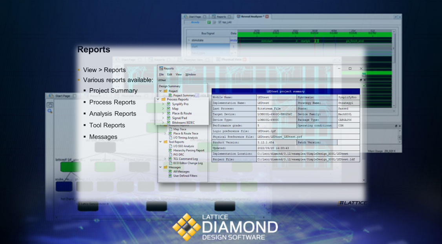Click the green run icon in Reveal Analyzer
This screenshot has width=442, height=244.
point(209,22)
